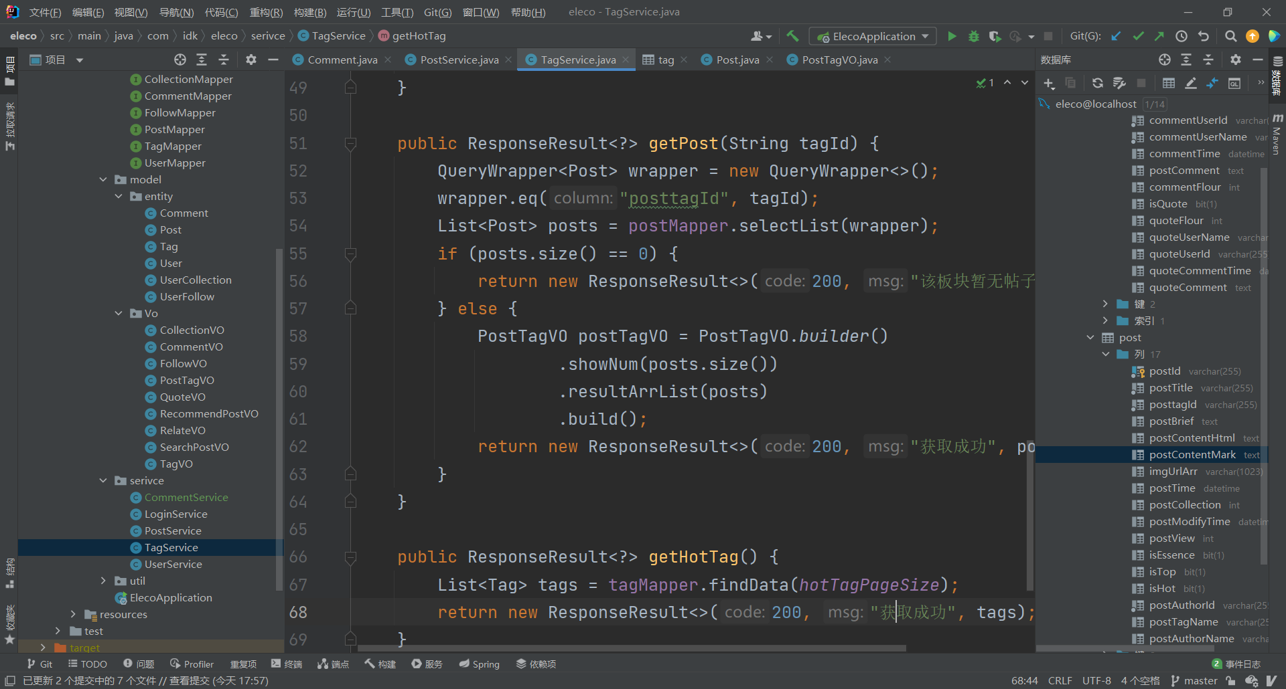Start debugging with the bug icon
The width and height of the screenshot is (1286, 689).
click(x=974, y=36)
